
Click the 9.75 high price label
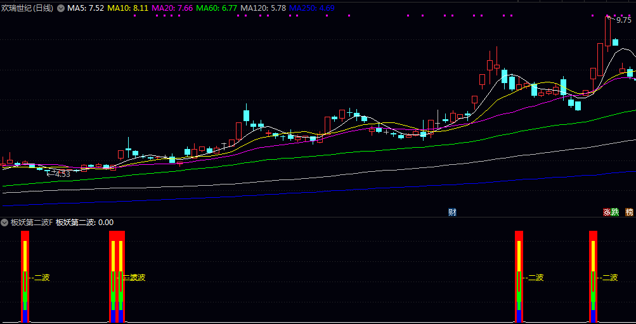tap(624, 20)
